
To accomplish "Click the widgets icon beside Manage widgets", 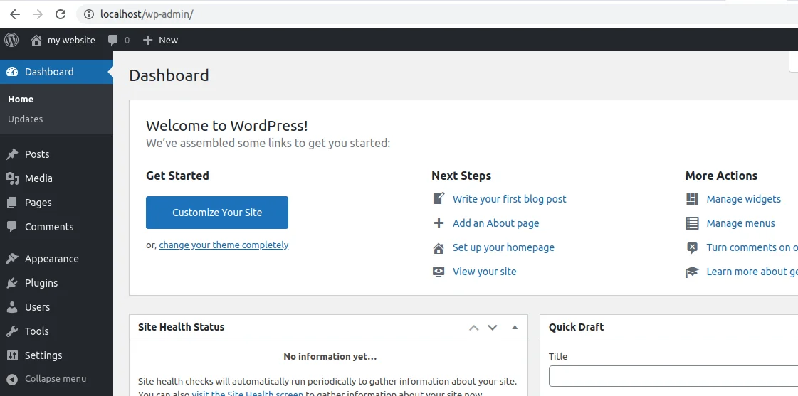I will click(x=692, y=199).
